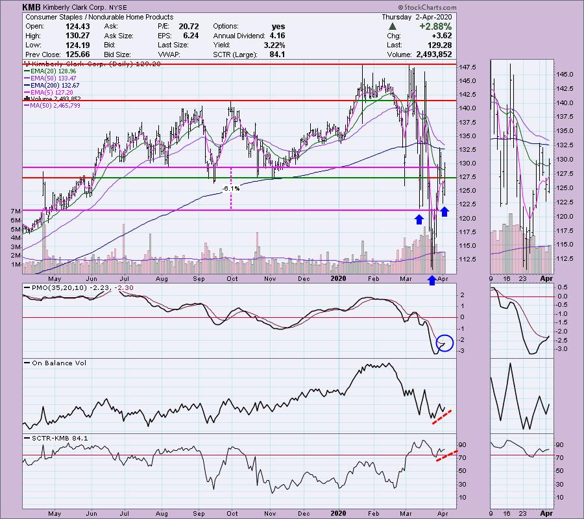Click the 'VWAP:' label
This screenshot has height=519, width=584.
click(x=169, y=54)
